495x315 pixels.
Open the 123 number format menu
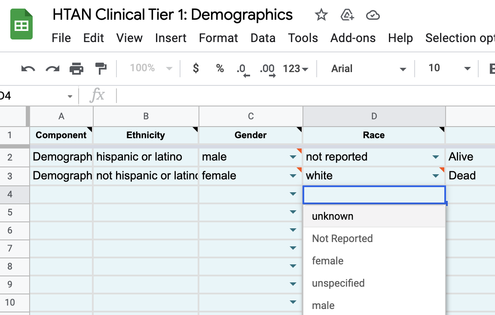[x=294, y=69]
